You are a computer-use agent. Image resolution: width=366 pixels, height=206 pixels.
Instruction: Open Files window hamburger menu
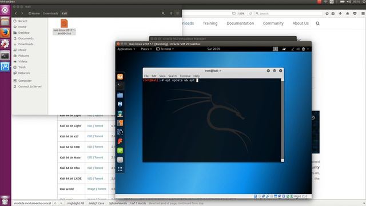pos(177,13)
